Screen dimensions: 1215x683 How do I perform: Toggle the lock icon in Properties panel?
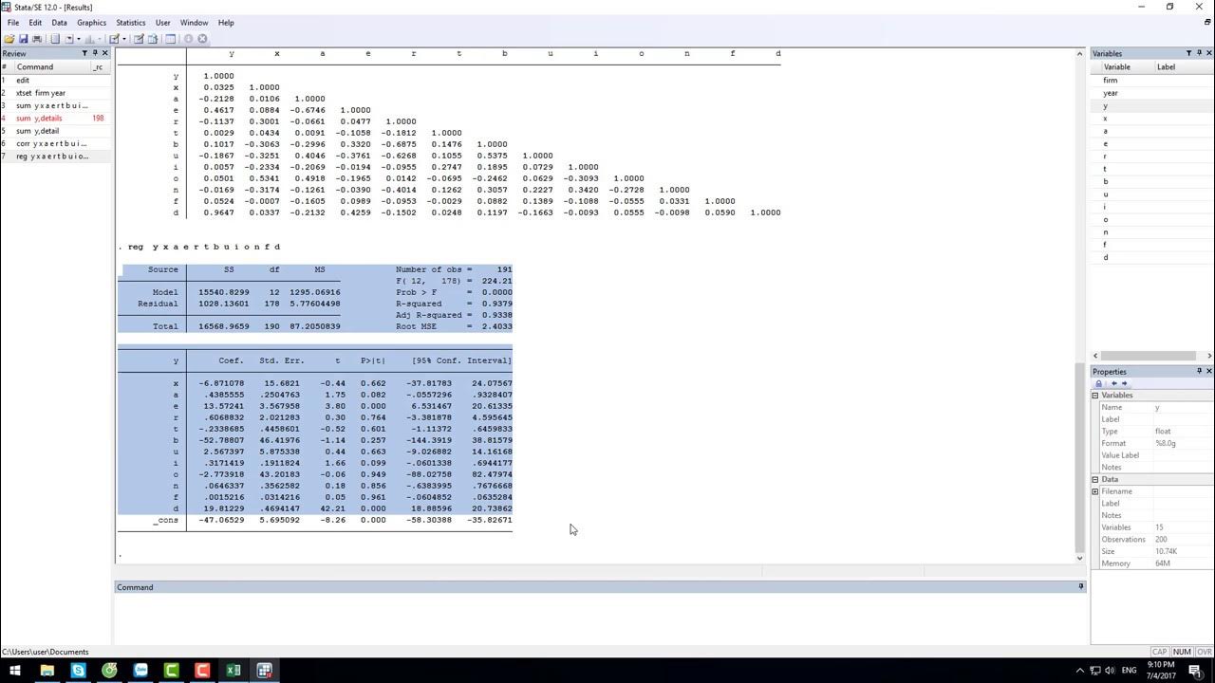click(1099, 384)
